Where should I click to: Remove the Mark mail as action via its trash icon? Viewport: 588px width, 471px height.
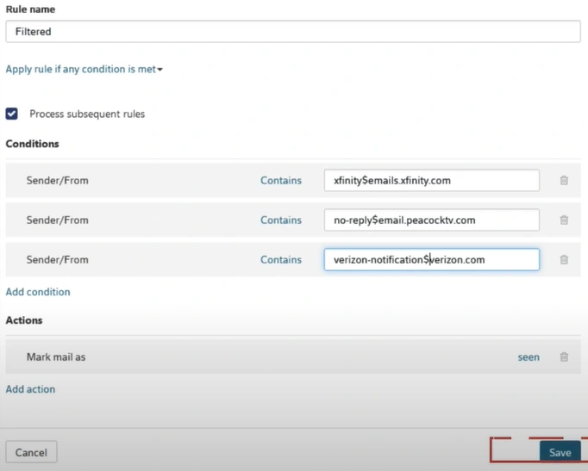tap(564, 356)
